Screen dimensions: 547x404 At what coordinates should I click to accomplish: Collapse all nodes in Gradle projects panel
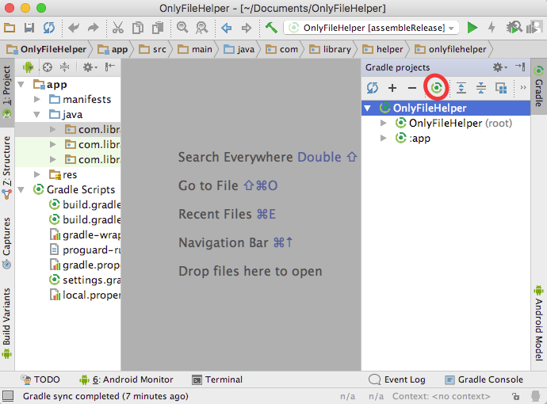click(480, 88)
